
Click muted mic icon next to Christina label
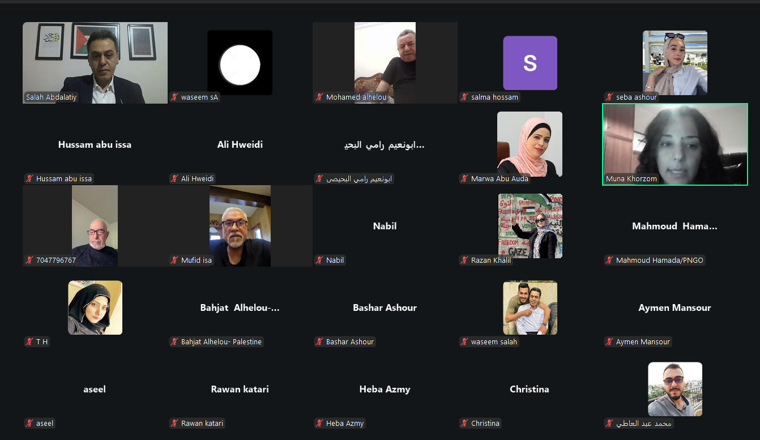pyautogui.click(x=465, y=424)
